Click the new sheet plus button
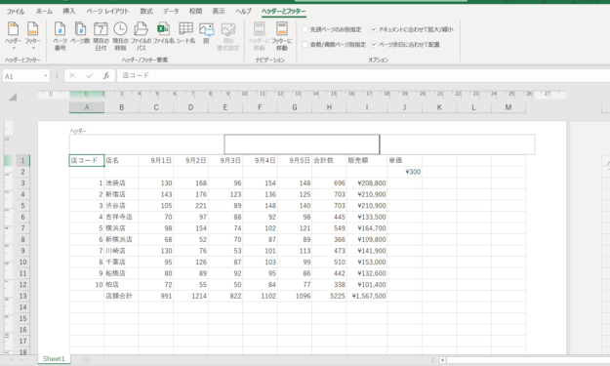The image size is (610, 366). coord(86,360)
